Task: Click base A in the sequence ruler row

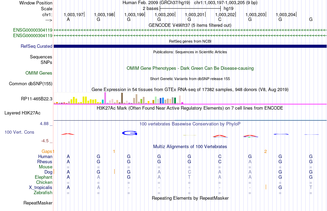Action: [68, 19]
